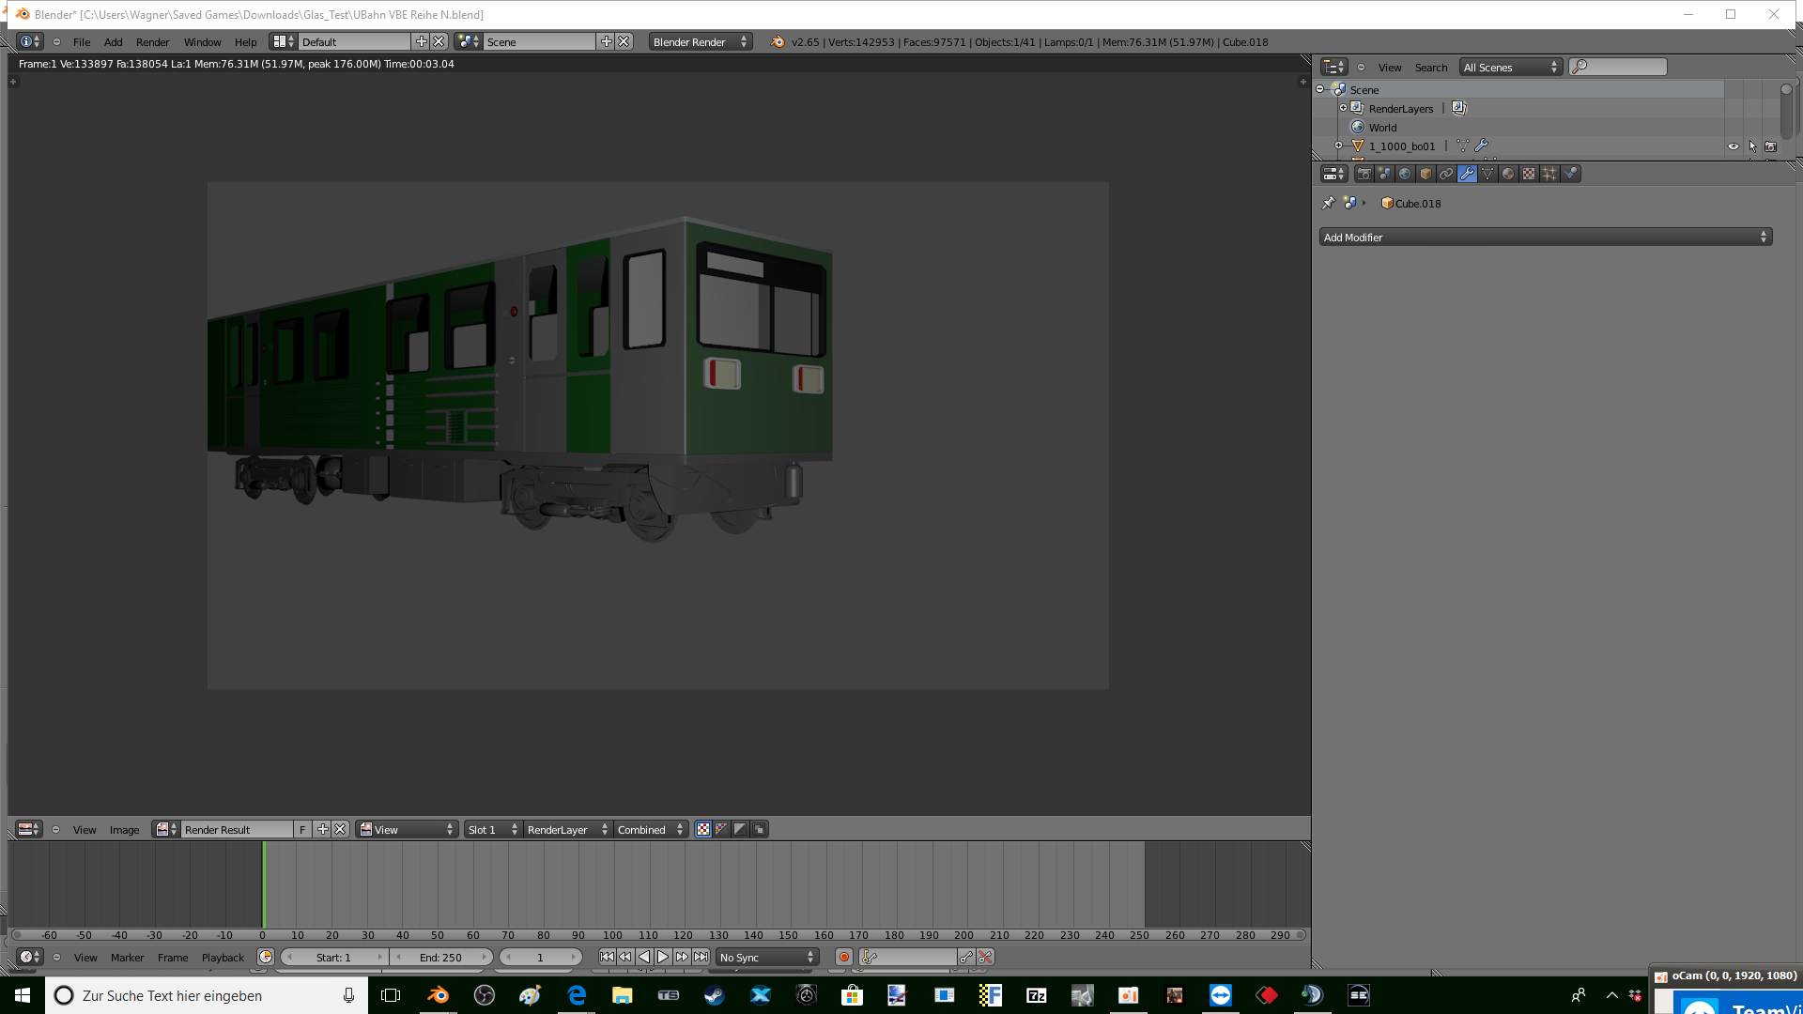Open the Modifiers properties tab wrench icon
Image resolution: width=1803 pixels, height=1014 pixels.
(1467, 174)
